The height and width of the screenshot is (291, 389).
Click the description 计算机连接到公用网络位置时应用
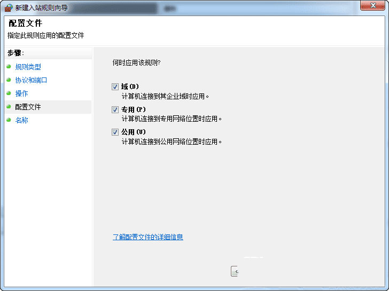pyautogui.click(x=172, y=142)
